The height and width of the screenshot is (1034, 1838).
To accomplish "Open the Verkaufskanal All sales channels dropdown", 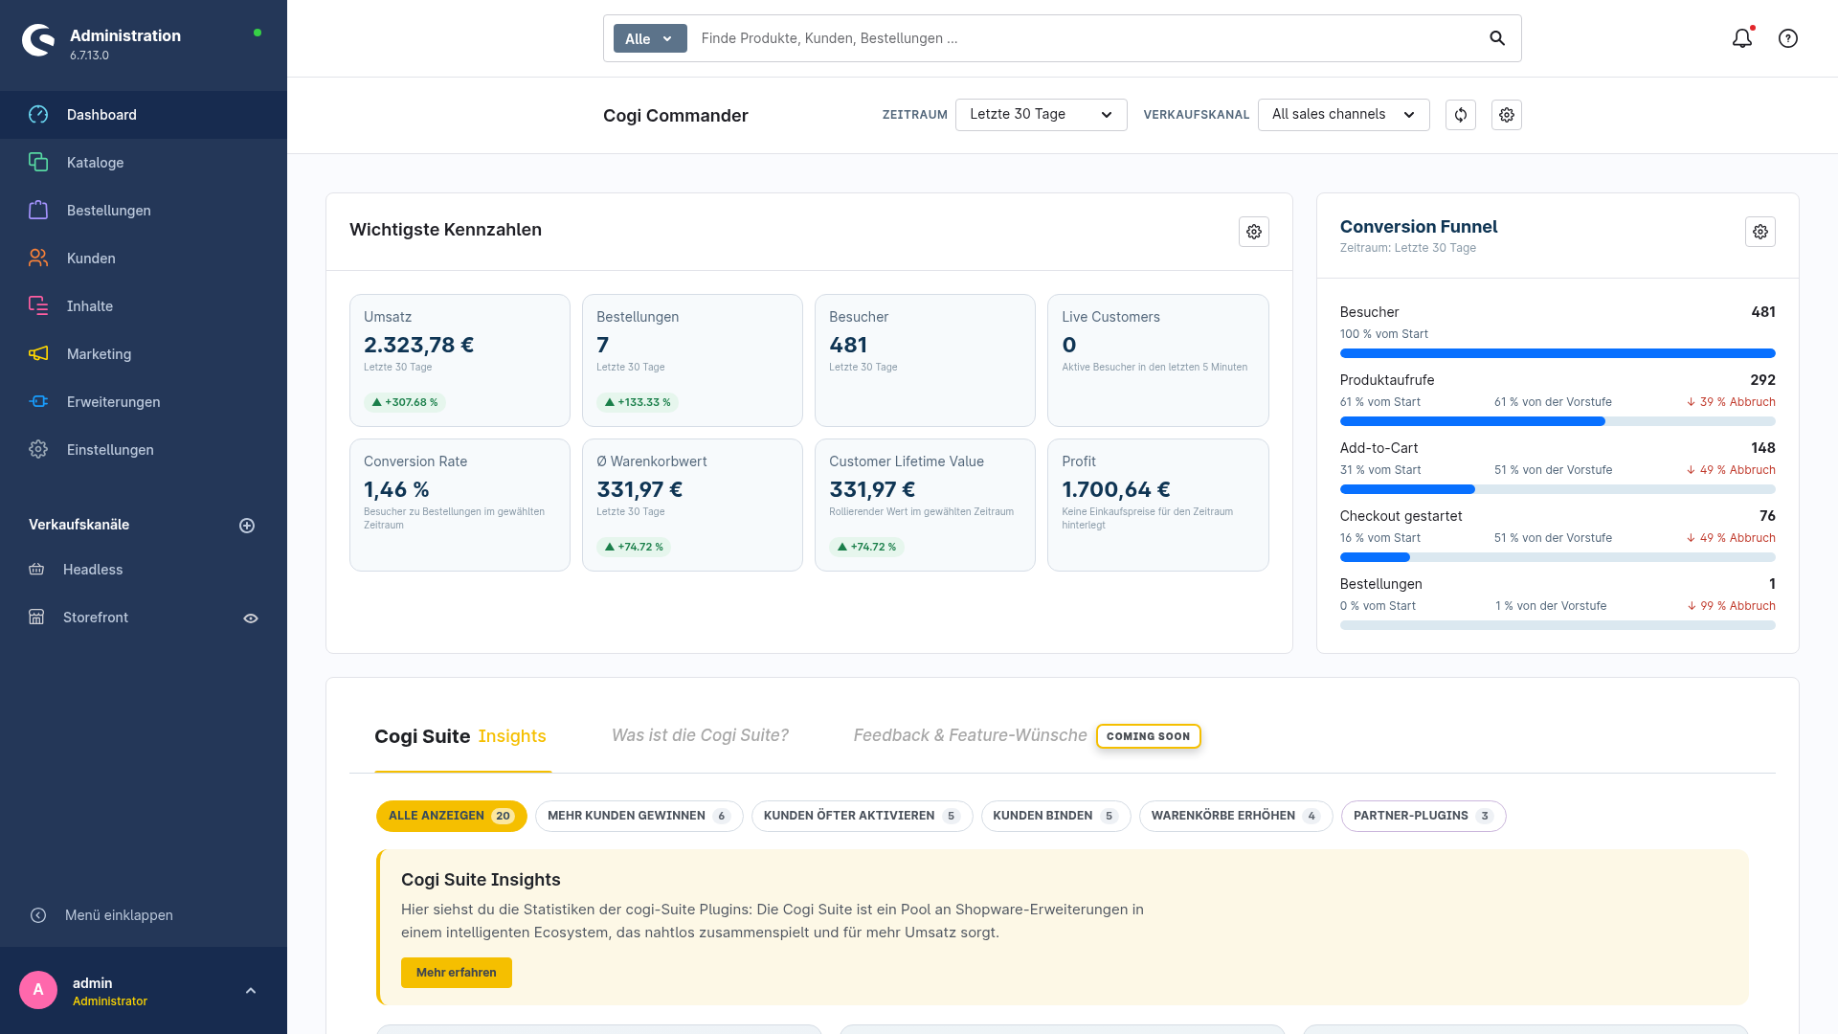I will pyautogui.click(x=1344, y=115).
